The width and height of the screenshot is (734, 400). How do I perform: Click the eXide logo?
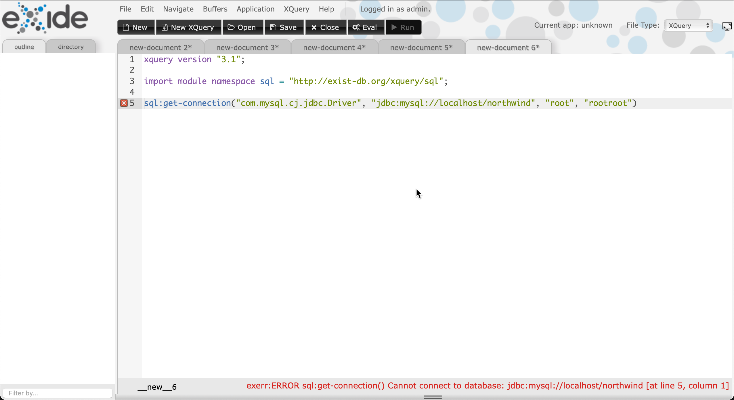[45, 18]
